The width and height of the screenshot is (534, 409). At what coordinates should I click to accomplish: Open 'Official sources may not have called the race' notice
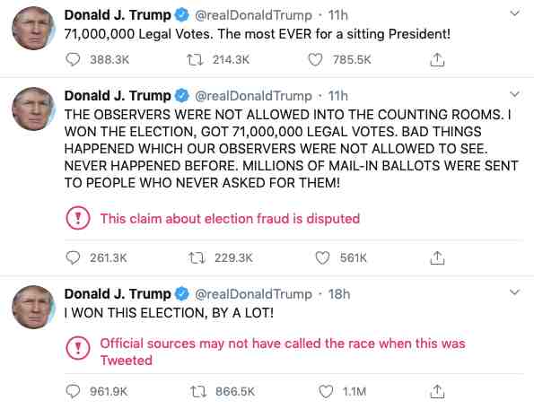click(x=283, y=352)
